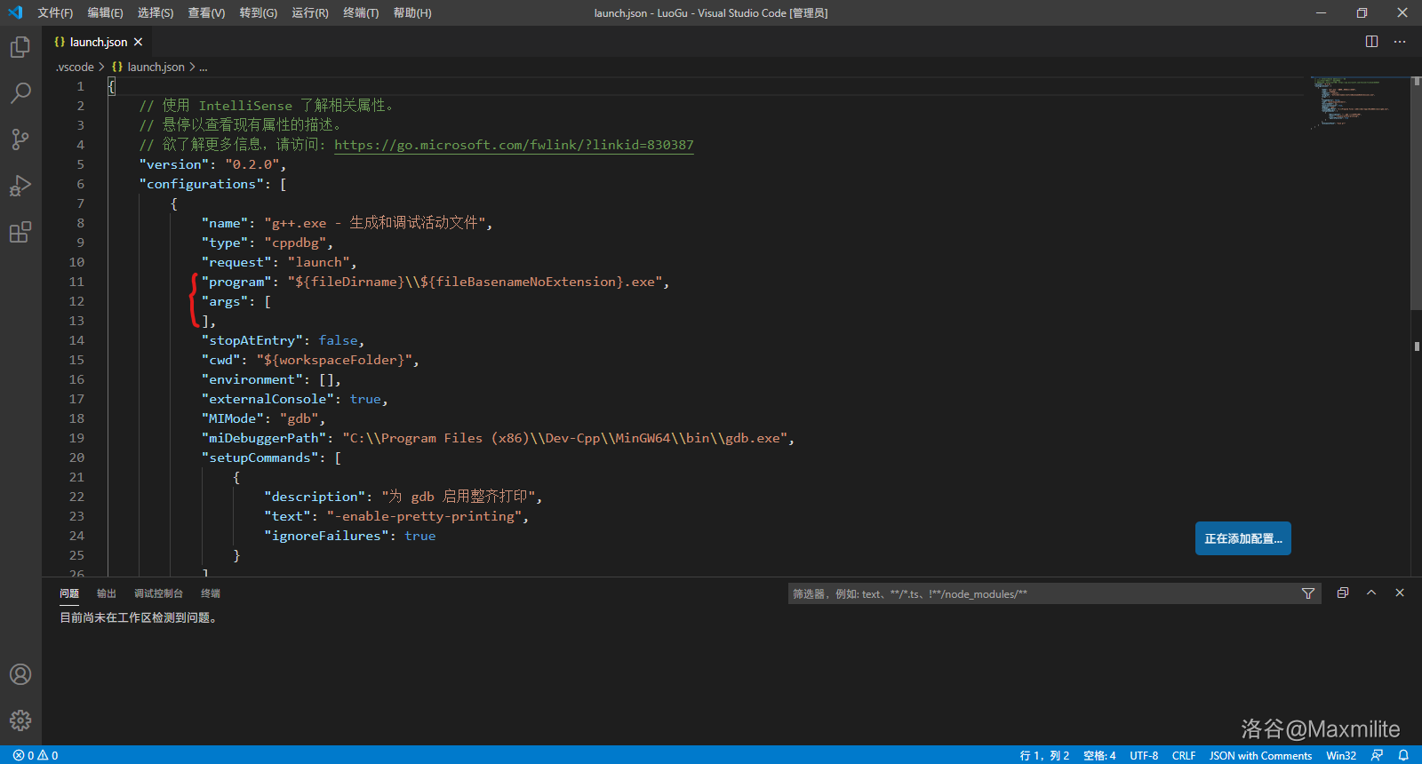The image size is (1422, 764).
Task: Open feedback icon in status bar
Action: tap(1377, 755)
